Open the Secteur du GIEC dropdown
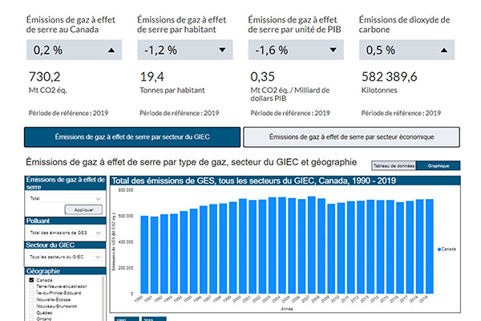Viewport: 481px width, 321px height. coord(64,257)
